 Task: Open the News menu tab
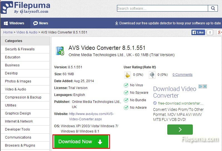tap(41, 23)
